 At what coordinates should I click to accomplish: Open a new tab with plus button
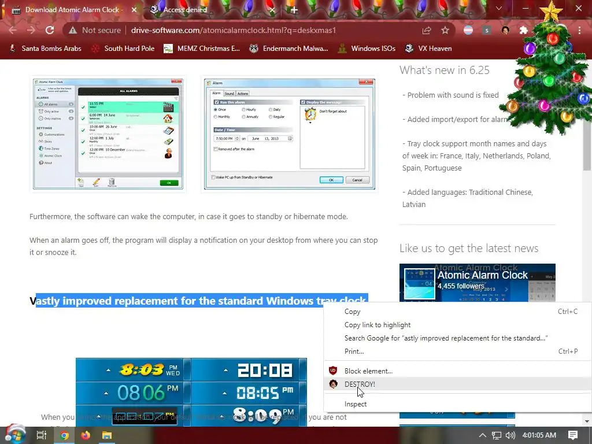(294, 10)
